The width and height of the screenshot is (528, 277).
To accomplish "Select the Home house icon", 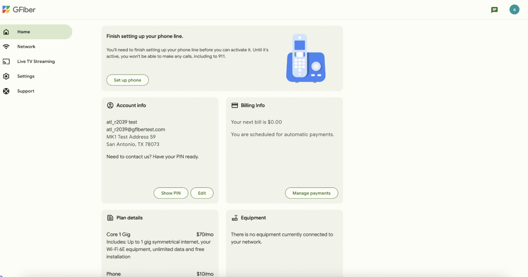I will (6, 32).
